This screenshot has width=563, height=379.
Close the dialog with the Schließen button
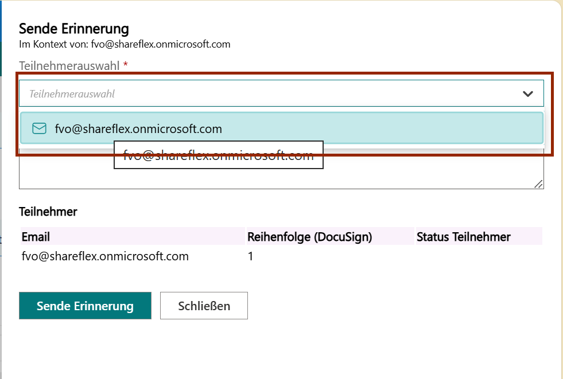(x=204, y=306)
